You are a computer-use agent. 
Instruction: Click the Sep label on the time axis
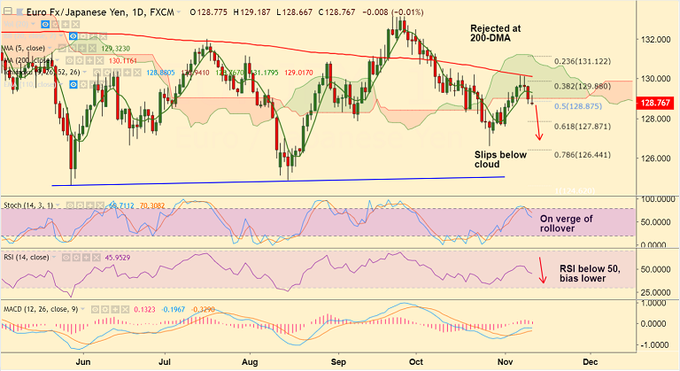pos(338,362)
